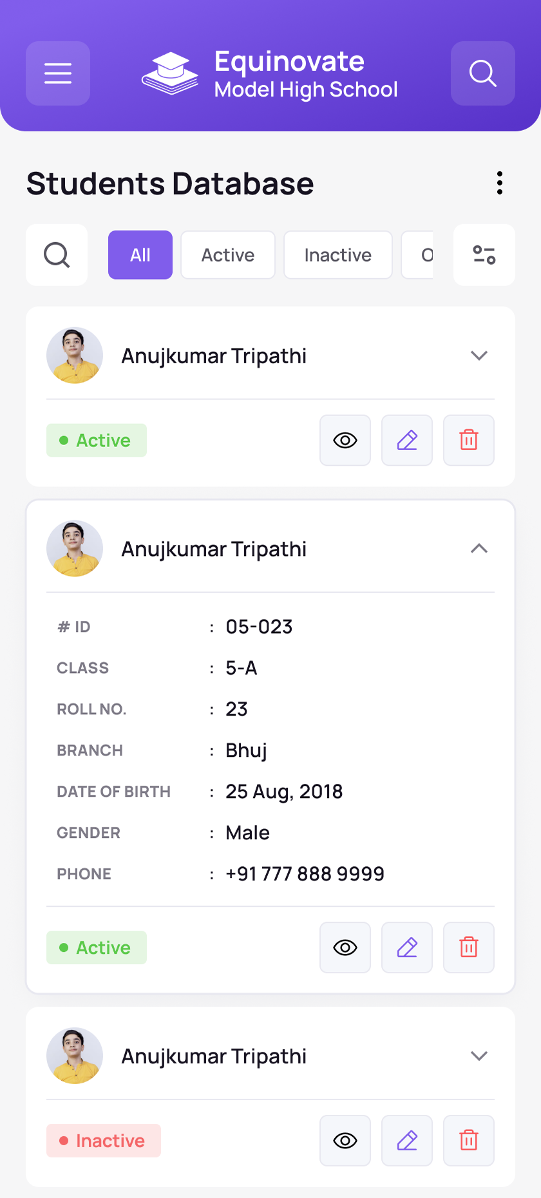541x1198 pixels.
Task: View details of the first student card
Action: 345,441
